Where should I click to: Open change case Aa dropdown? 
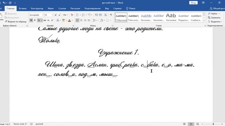(65, 15)
